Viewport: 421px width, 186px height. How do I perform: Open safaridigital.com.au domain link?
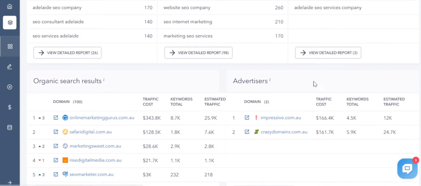[x=90, y=132]
